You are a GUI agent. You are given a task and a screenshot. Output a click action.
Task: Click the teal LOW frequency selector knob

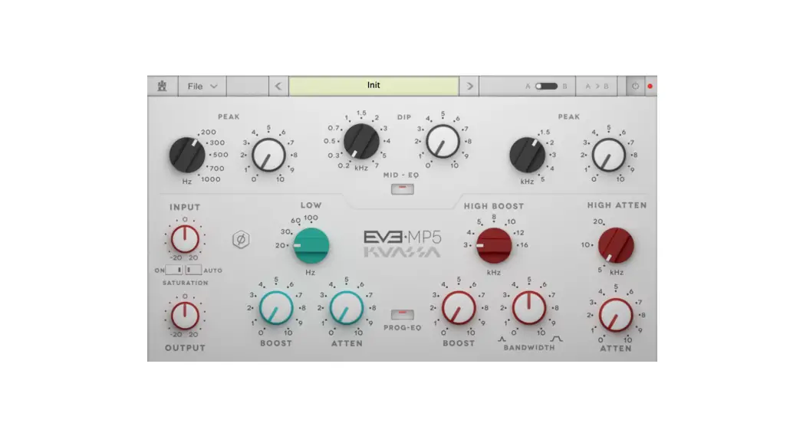coord(311,246)
